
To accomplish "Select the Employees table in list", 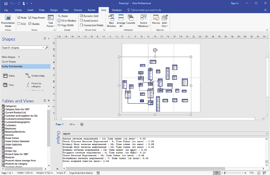I will 11,129.
